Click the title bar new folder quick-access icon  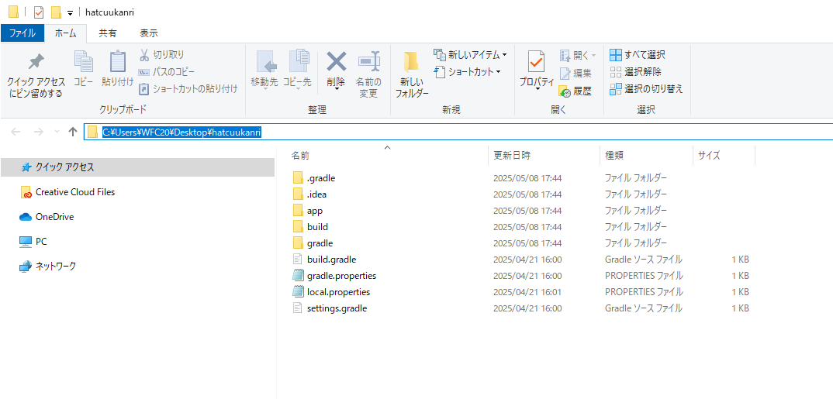pyautogui.click(x=55, y=12)
